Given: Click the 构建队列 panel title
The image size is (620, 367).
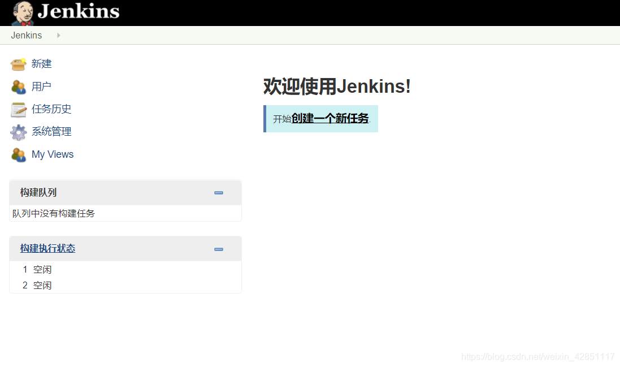Looking at the screenshot, I should click(x=38, y=193).
